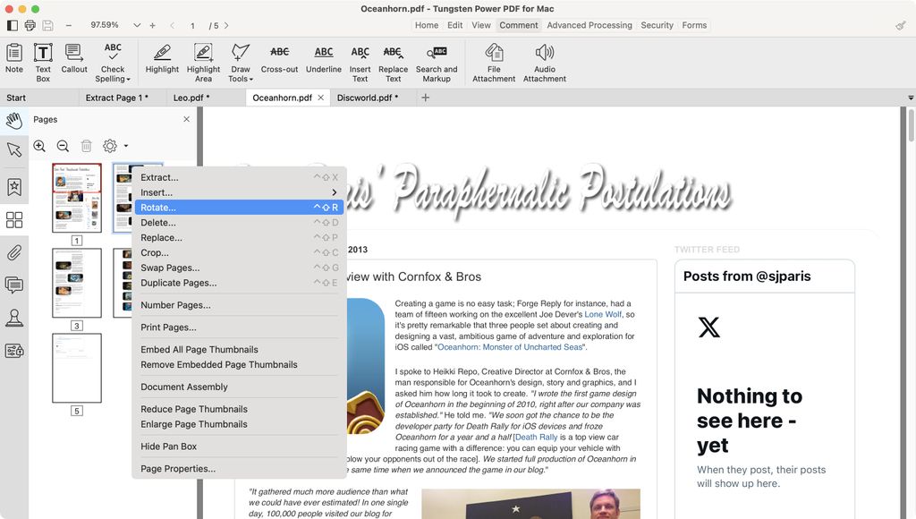This screenshot has height=519, width=916.
Task: Select the Highlight tool
Action: click(x=161, y=60)
